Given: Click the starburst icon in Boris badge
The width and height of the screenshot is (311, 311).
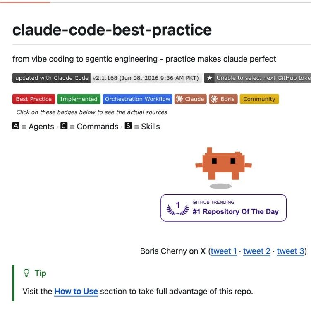Looking at the screenshot, I should (214, 99).
